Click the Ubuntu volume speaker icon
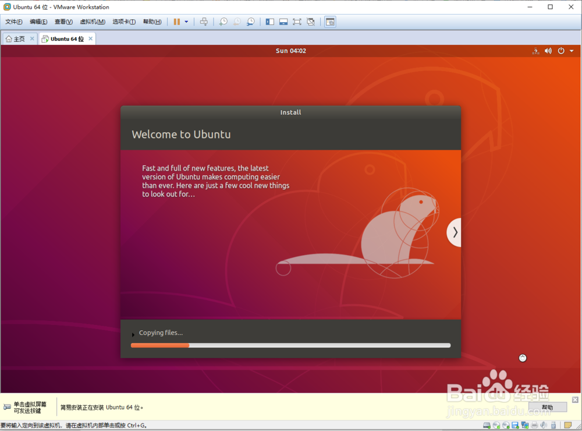Screen dimensions: 582x431 pos(548,51)
